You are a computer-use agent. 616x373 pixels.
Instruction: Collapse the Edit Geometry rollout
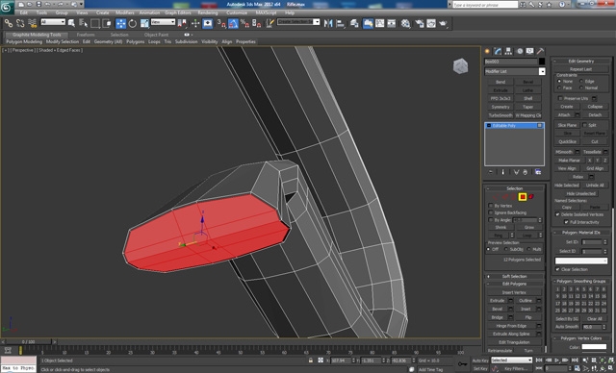click(x=581, y=61)
